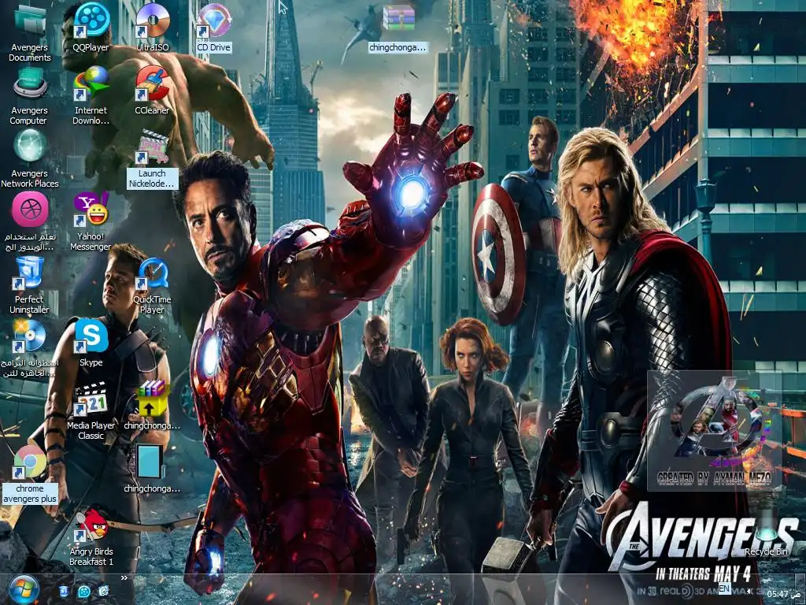Open the CCleaner shortcut
This screenshot has height=605, width=806.
click(x=152, y=91)
